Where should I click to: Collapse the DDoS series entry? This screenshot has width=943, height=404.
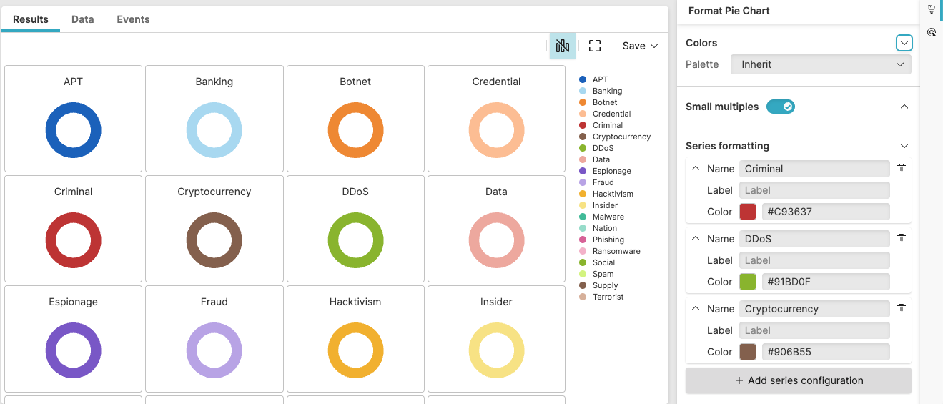click(696, 239)
